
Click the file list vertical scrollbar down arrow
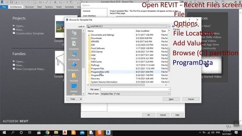[169, 82]
